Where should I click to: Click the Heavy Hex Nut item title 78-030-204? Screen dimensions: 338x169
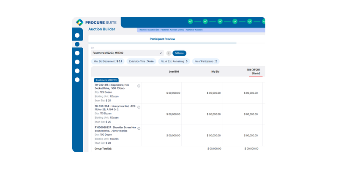[x=115, y=108]
